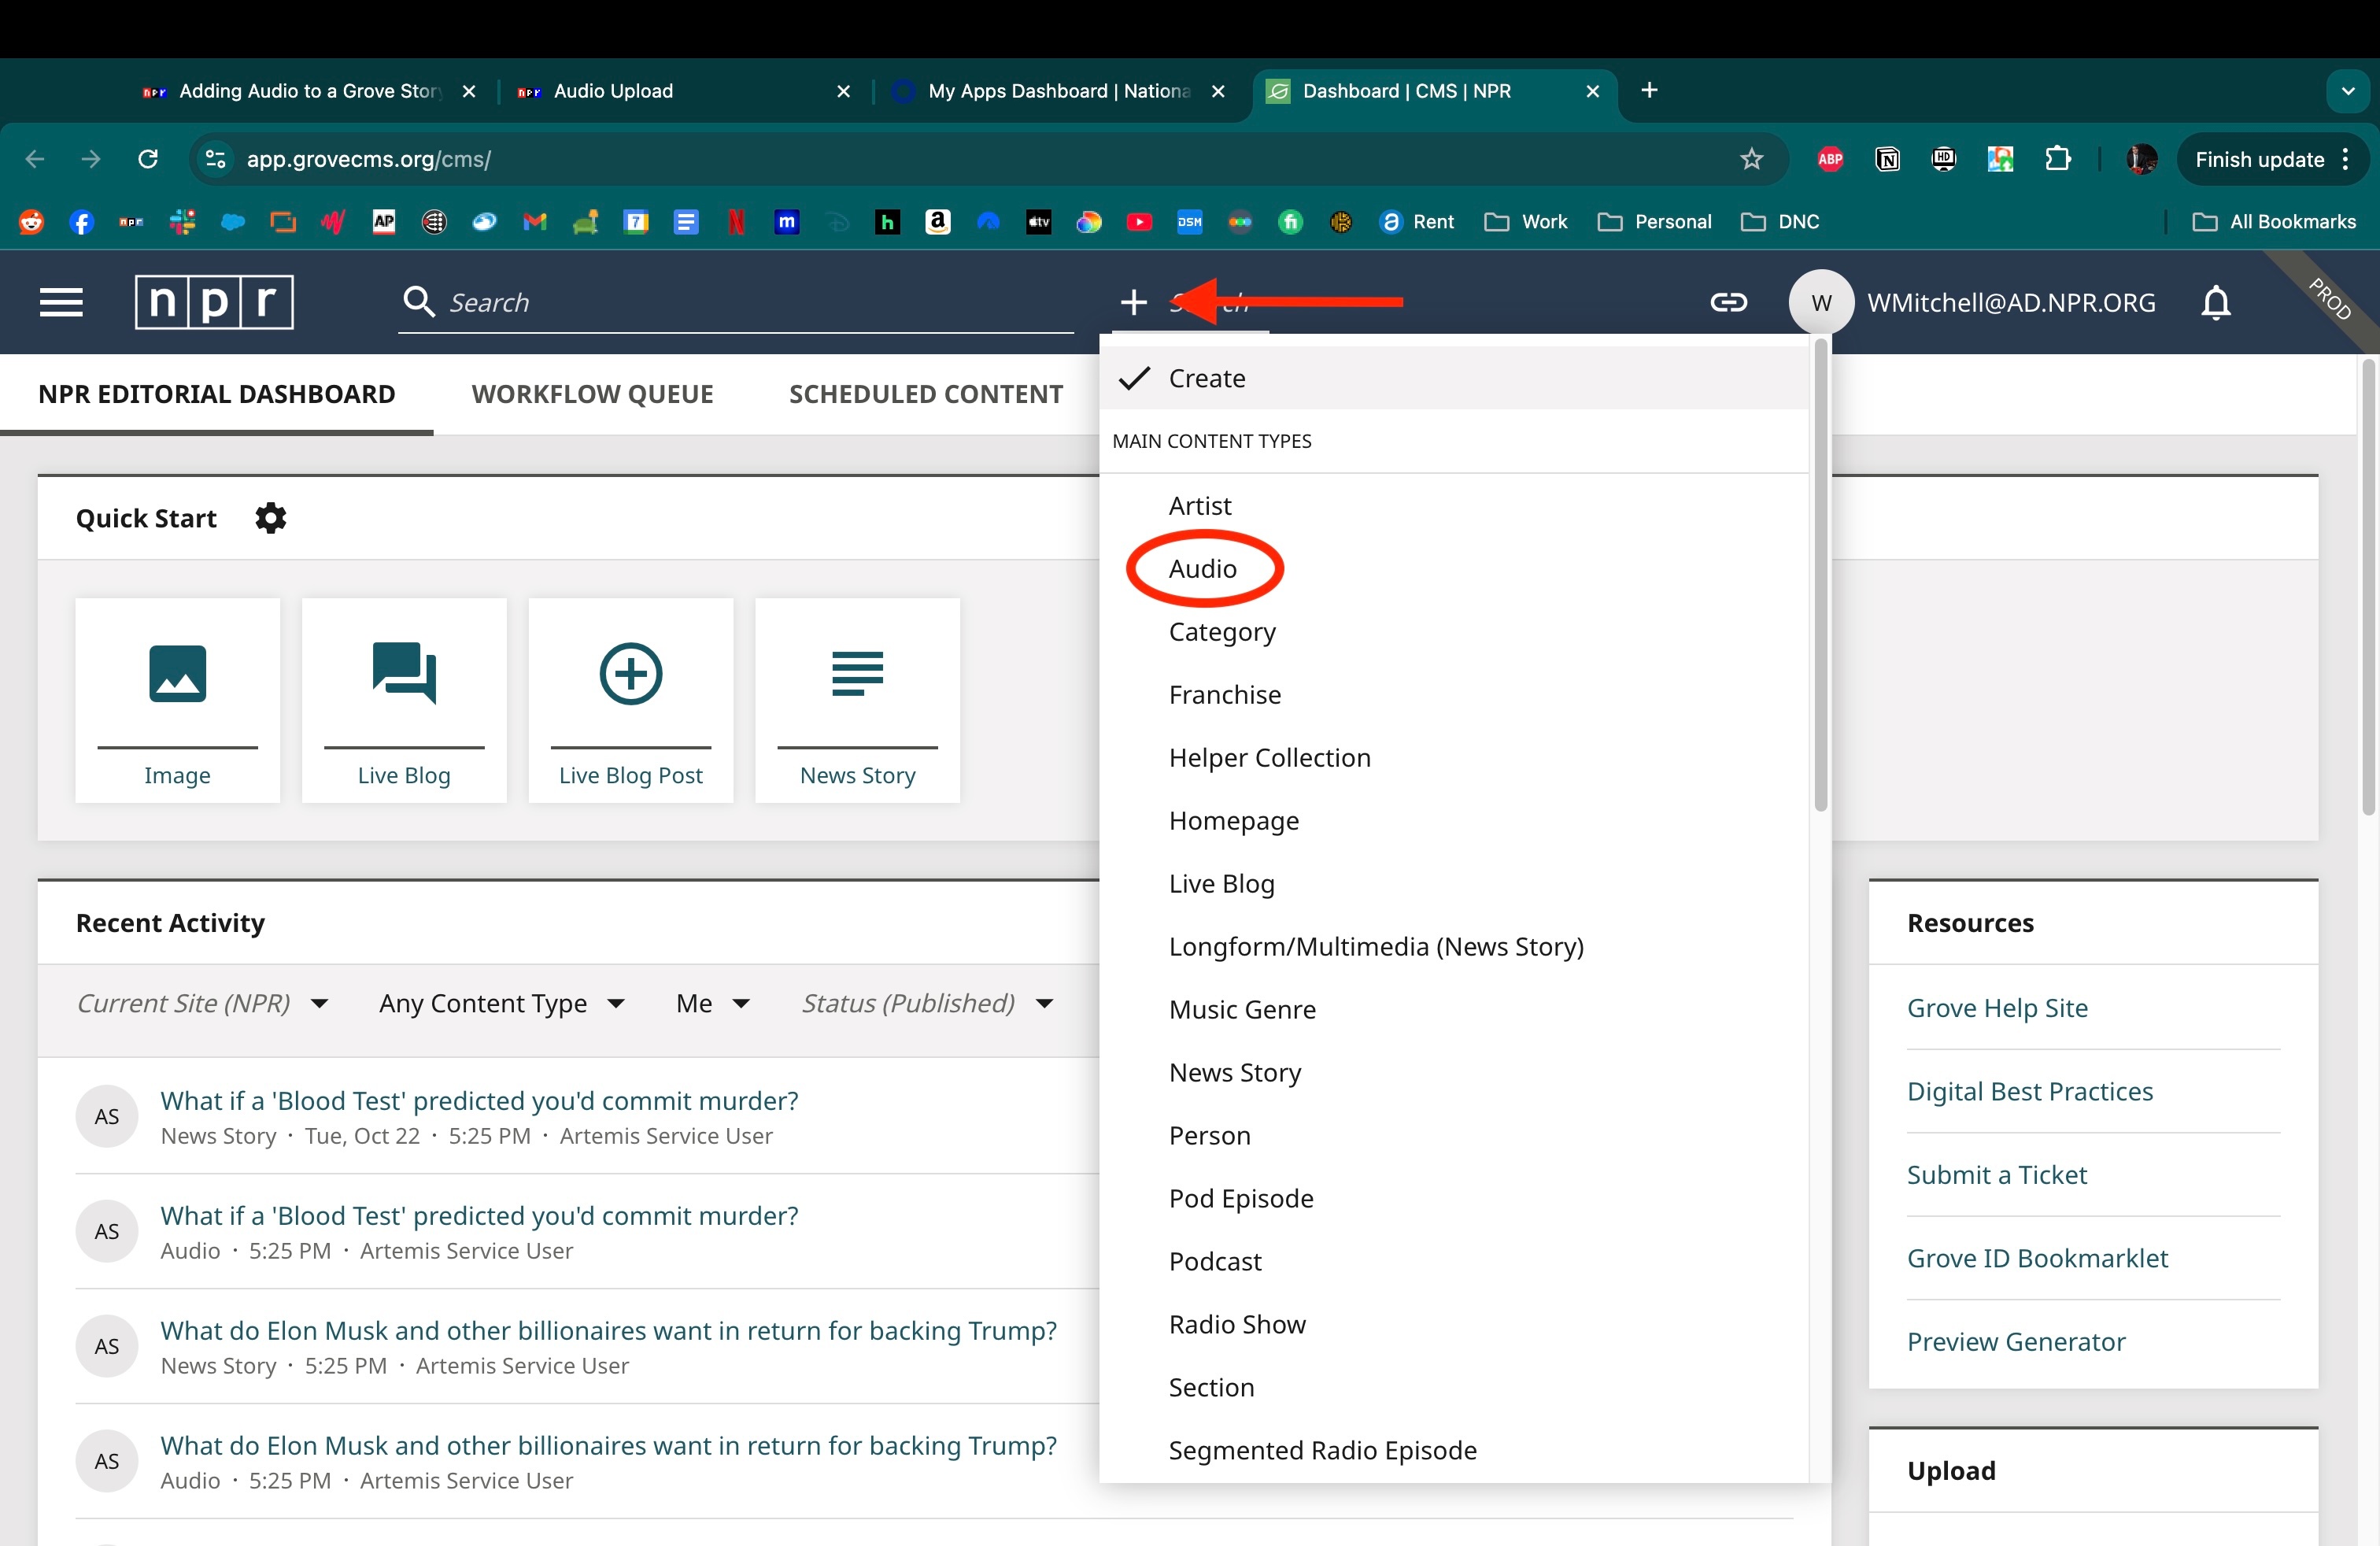The image size is (2380, 1546).
Task: Open the YouTube bookmark
Action: [x=1139, y=222]
